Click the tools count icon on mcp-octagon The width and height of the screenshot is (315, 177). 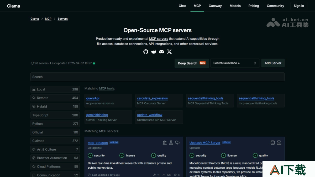click(x=154, y=175)
